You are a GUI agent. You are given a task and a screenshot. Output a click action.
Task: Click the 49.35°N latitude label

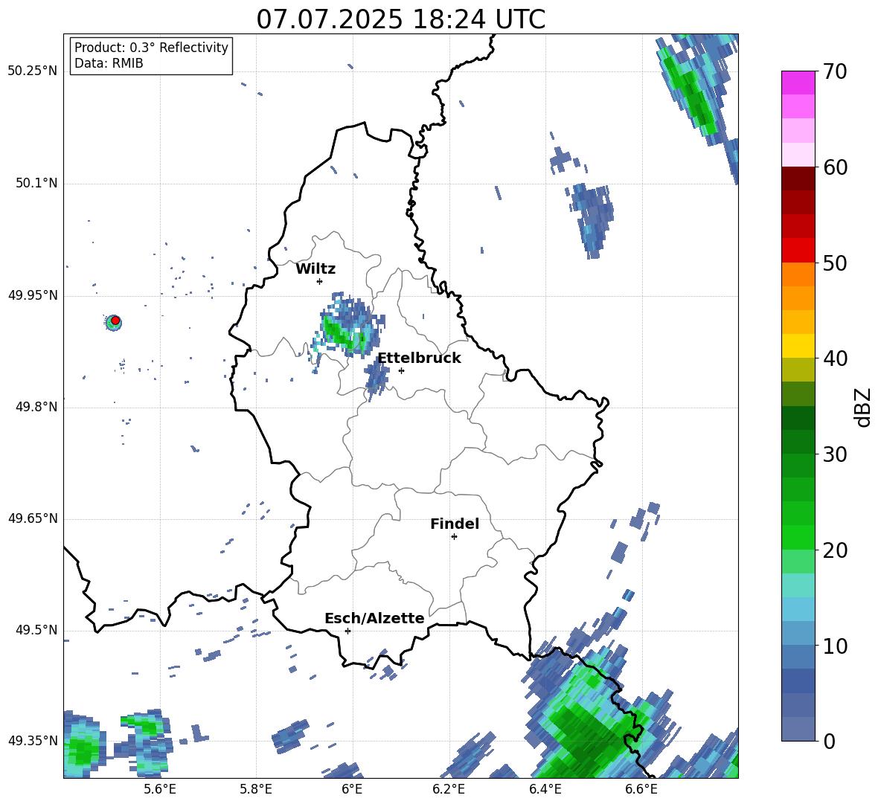[33, 741]
